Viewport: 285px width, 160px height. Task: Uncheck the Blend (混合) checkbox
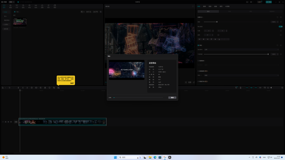click(x=198, y=45)
